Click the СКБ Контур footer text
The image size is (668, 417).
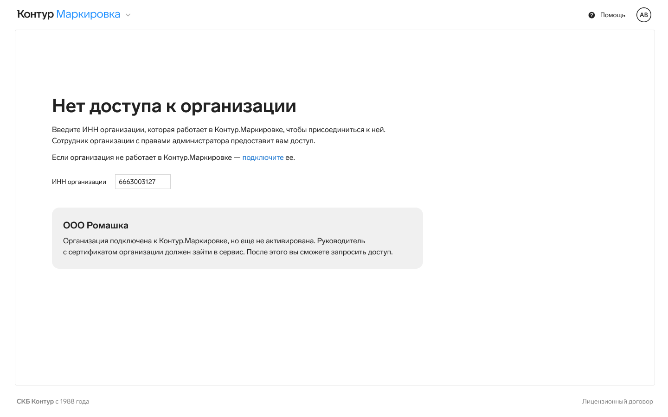pos(35,401)
